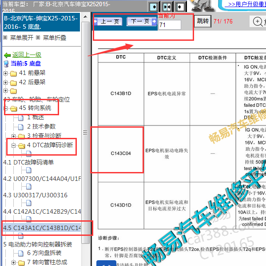
Task: Expand the 43 车轮、轮胎 node
Action: pyautogui.click(x=5, y=90)
